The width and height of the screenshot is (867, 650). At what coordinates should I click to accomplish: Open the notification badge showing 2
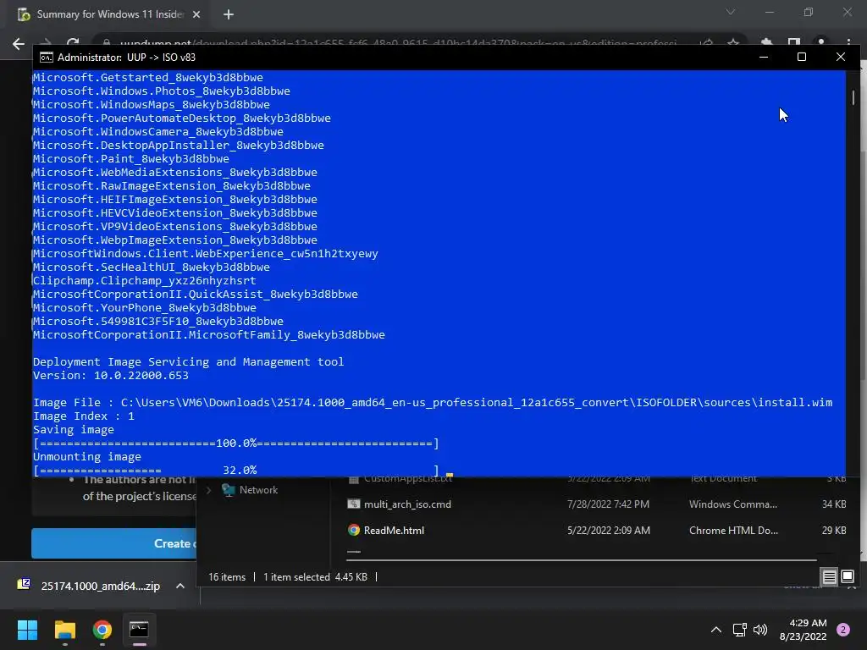pyautogui.click(x=843, y=630)
